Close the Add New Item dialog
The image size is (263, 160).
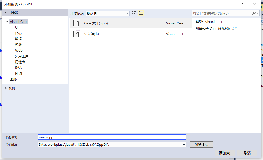pos(254,4)
